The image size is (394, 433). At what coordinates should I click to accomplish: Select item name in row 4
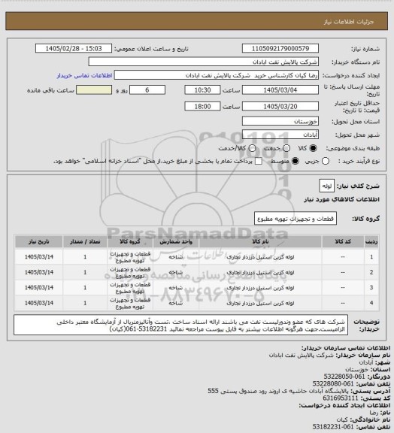tap(260, 303)
